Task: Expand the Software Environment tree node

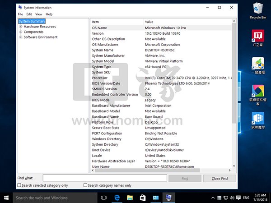Action: pos(21,37)
